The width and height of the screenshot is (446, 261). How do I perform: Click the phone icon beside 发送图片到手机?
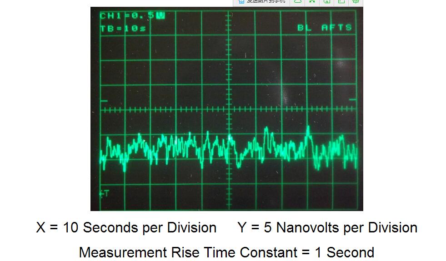point(241,2)
